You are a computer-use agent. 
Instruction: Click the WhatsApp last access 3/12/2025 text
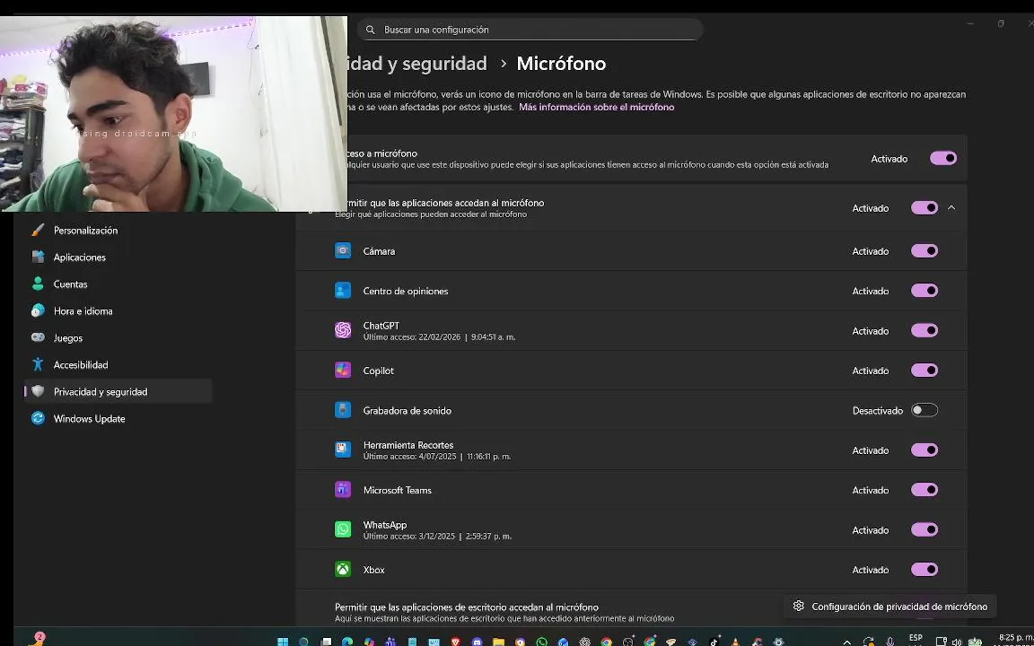[437, 536]
